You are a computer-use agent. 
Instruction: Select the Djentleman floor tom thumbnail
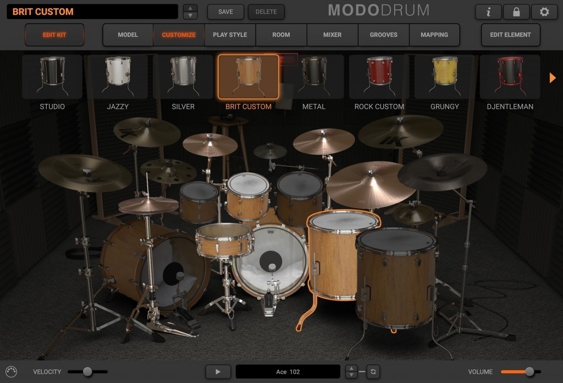coord(510,76)
